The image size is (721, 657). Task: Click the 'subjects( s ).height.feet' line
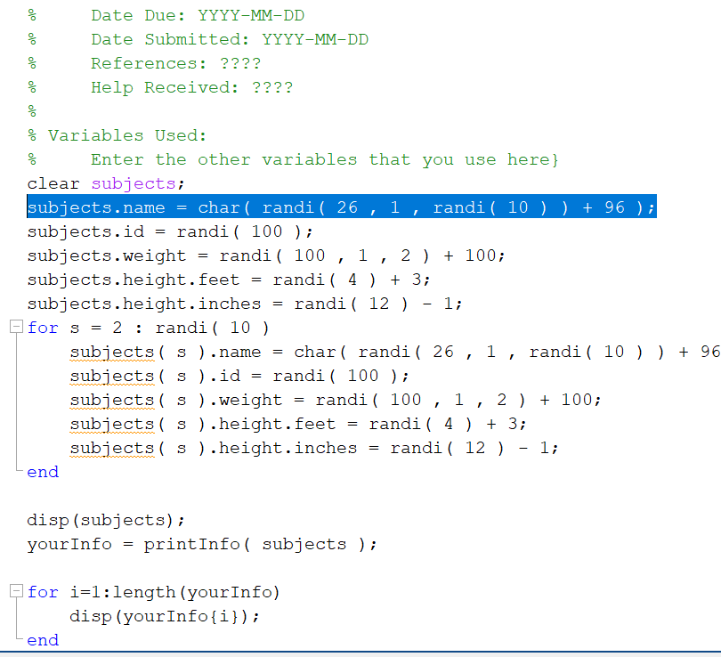click(298, 424)
